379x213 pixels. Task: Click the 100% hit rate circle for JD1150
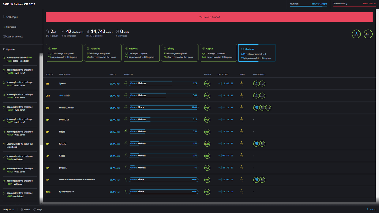(207, 144)
